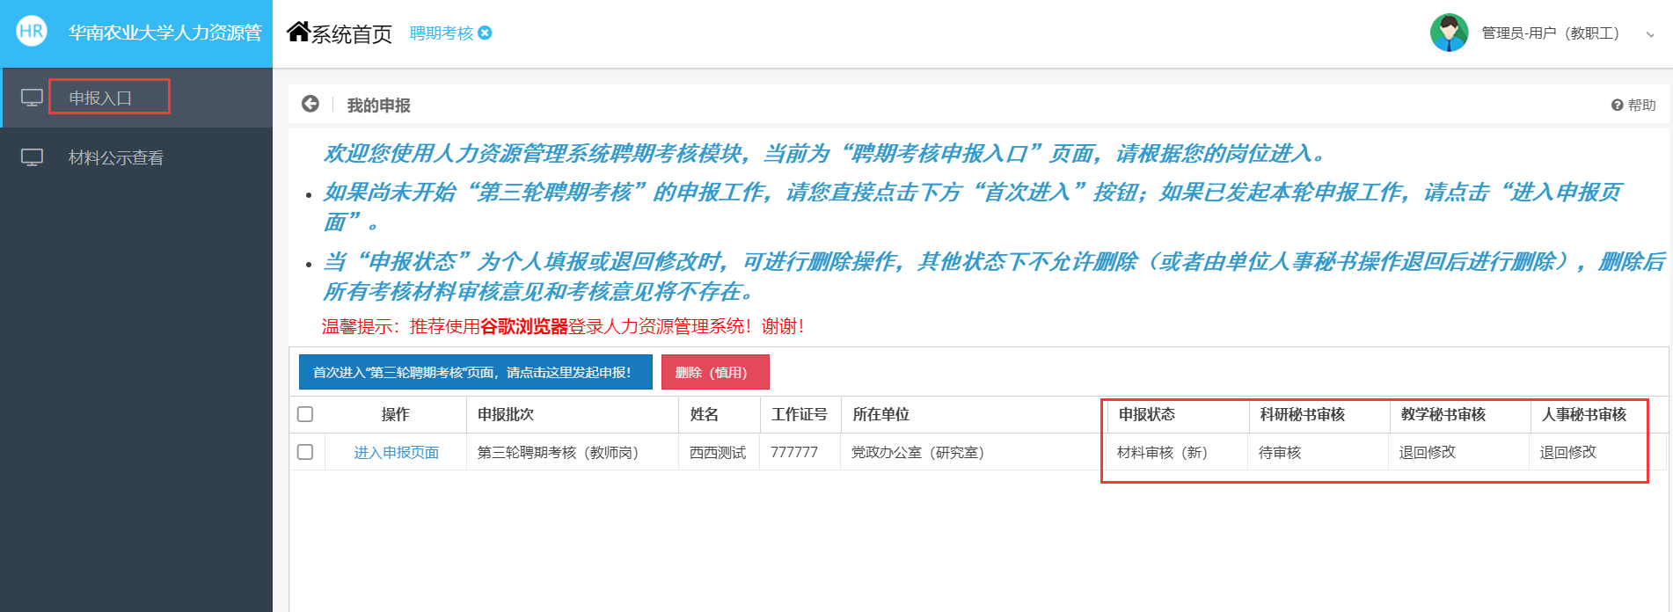Screen dimensions: 1673x612
Task: Click the 我的申报 page title
Action: 379,106
